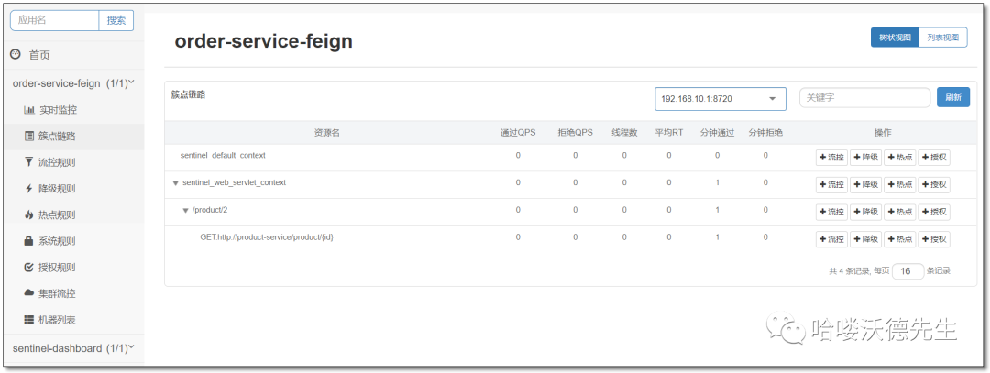990x373 pixels.
Task: Add 流控 rule for sentinel_default_context
Action: tap(832, 157)
